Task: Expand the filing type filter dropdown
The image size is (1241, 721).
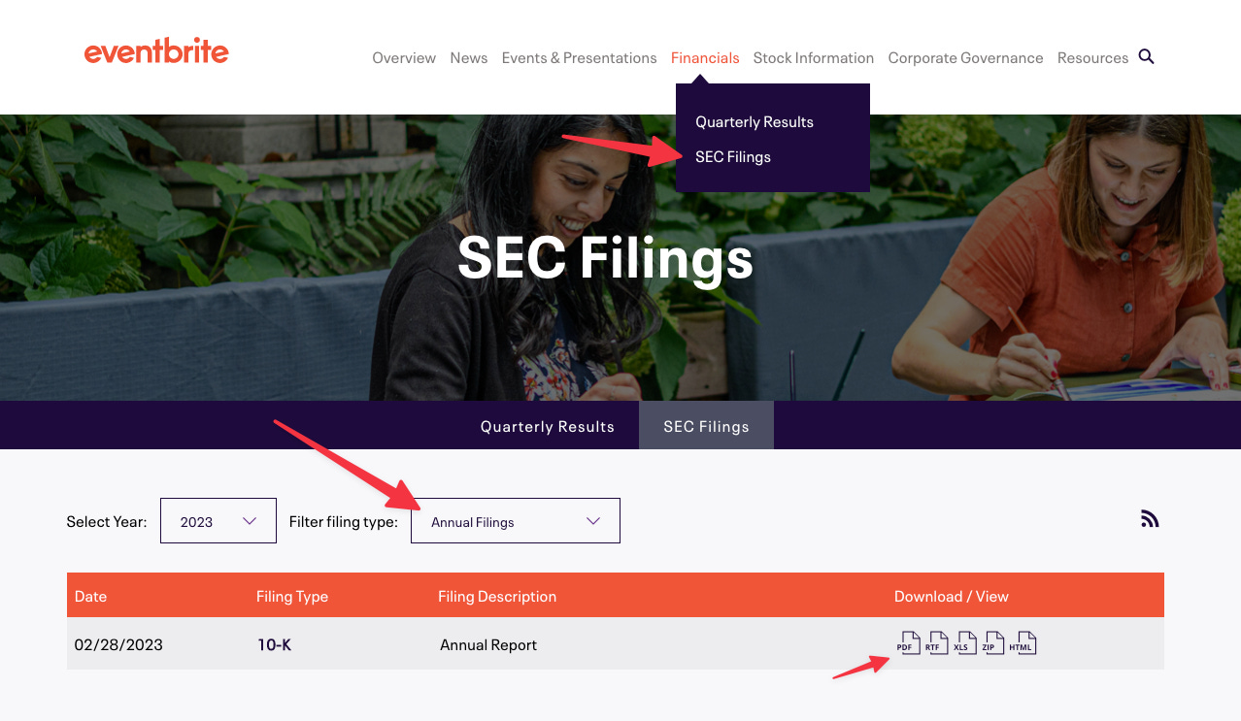Action: click(x=515, y=520)
